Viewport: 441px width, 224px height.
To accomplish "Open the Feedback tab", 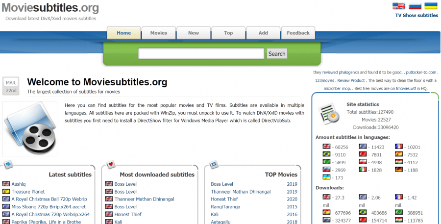I will [298, 33].
